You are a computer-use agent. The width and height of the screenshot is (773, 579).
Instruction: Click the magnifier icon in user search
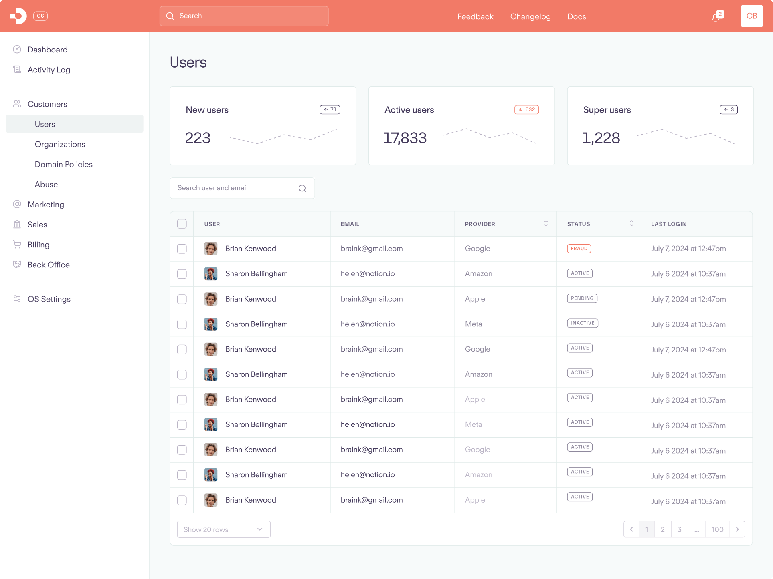click(x=302, y=188)
